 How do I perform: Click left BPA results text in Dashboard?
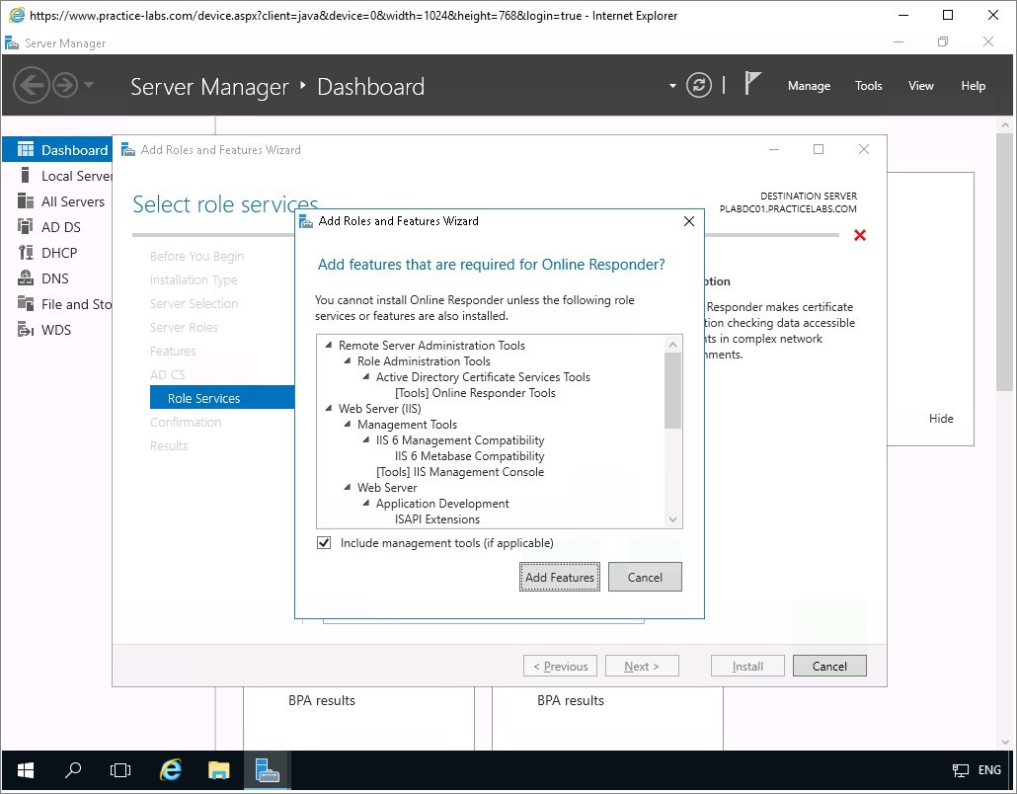(x=322, y=700)
